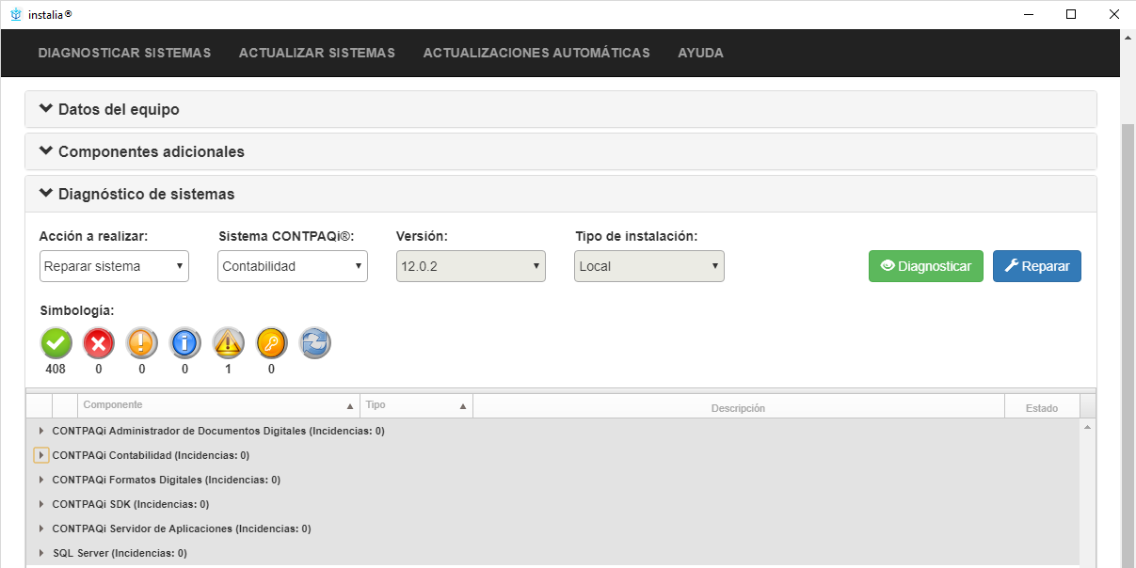Sort by the Componente column header
The width and height of the screenshot is (1136, 568).
coord(218,405)
